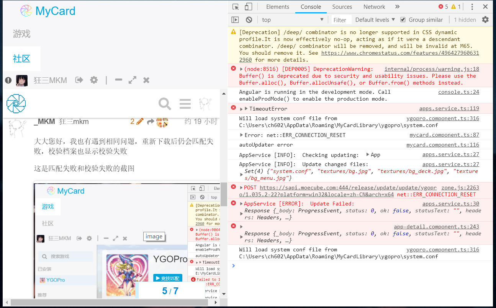
Task: Open console settings gear icon
Action: (x=485, y=20)
